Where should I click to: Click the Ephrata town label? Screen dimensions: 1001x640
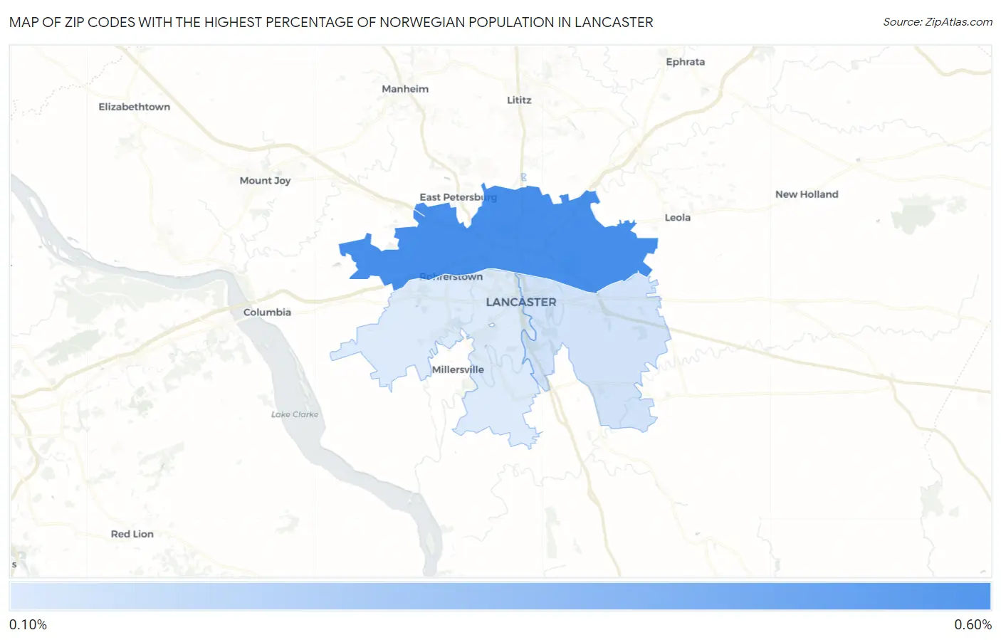click(685, 62)
